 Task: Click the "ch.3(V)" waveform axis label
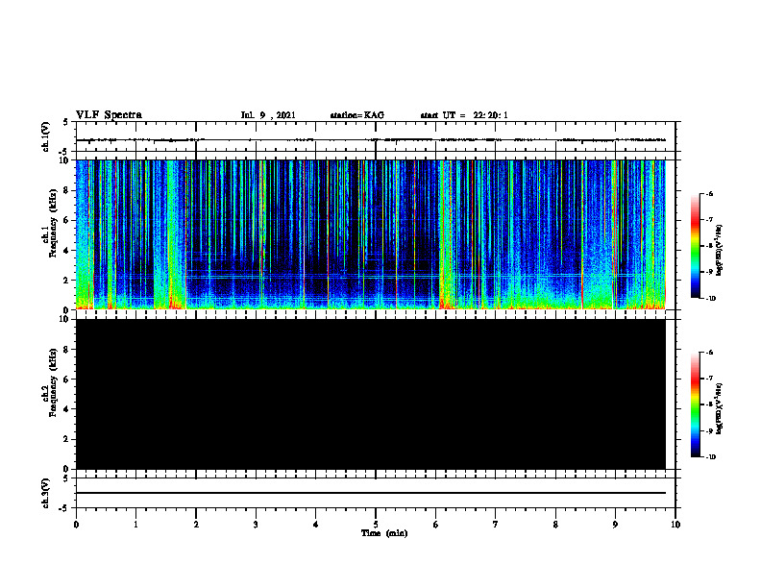[45, 493]
